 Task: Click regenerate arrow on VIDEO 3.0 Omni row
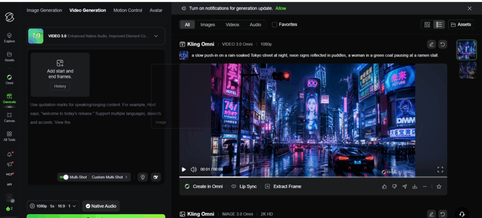pos(442,44)
